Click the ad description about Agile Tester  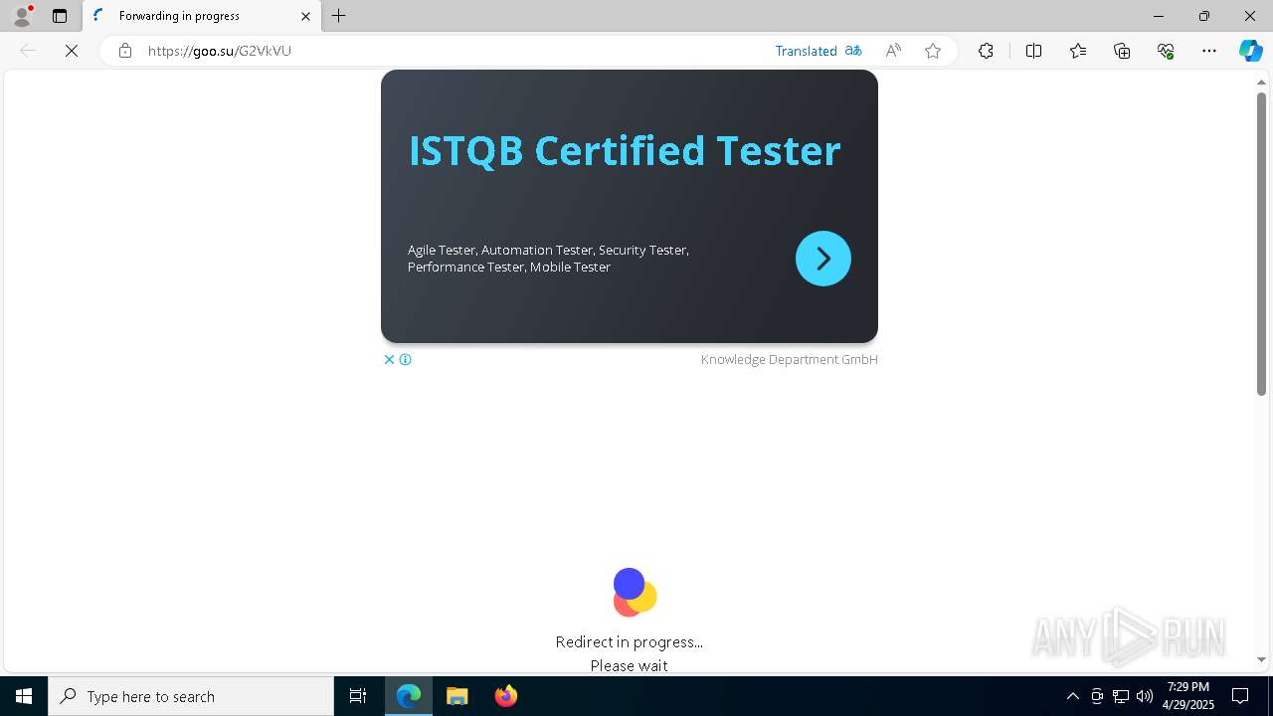point(548,259)
